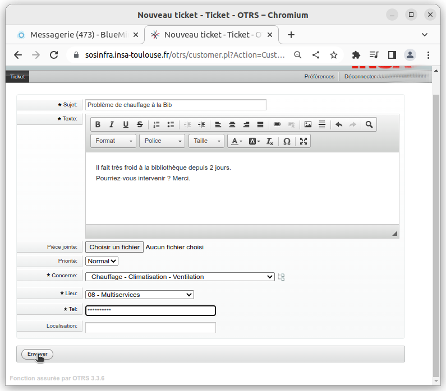This screenshot has height=391, width=446.
Task: Open the Priorité Normal dropdown
Action: 102,261
